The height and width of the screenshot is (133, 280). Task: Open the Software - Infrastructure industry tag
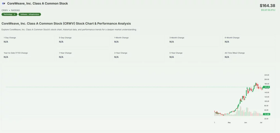30,14
